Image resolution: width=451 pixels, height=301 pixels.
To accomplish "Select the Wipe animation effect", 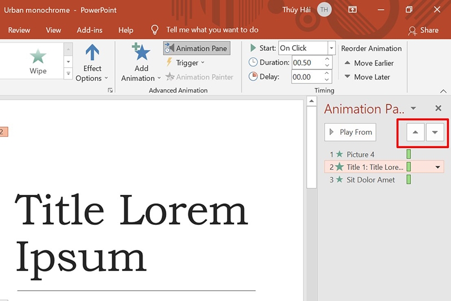I will (38, 61).
